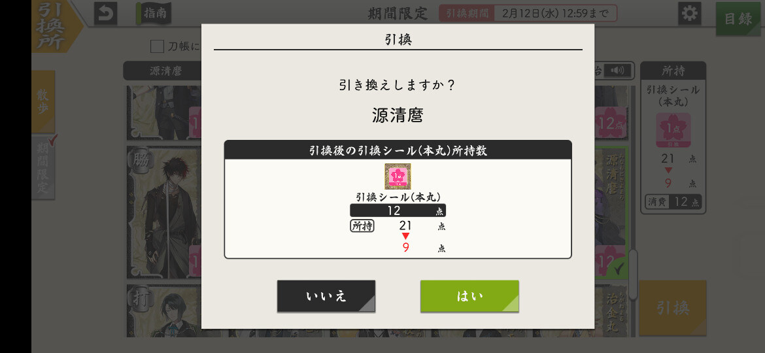Tap the back arrow icon
This screenshot has height=353, width=765.
[x=105, y=14]
